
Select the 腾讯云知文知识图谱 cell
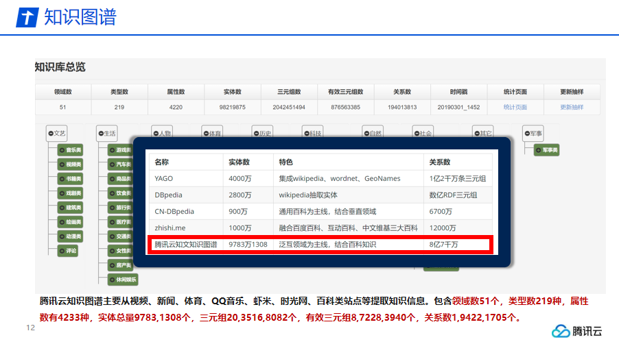185,245
